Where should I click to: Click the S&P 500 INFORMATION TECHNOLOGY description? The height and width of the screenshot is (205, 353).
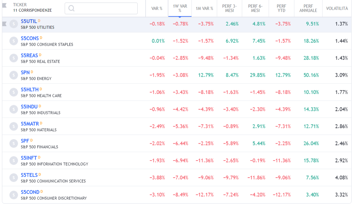coord(54,164)
